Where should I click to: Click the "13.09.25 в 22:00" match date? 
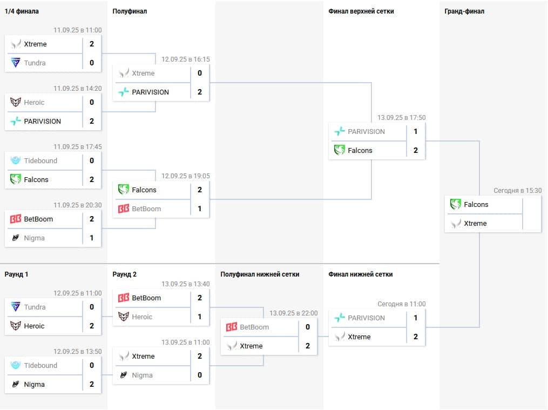click(x=293, y=313)
